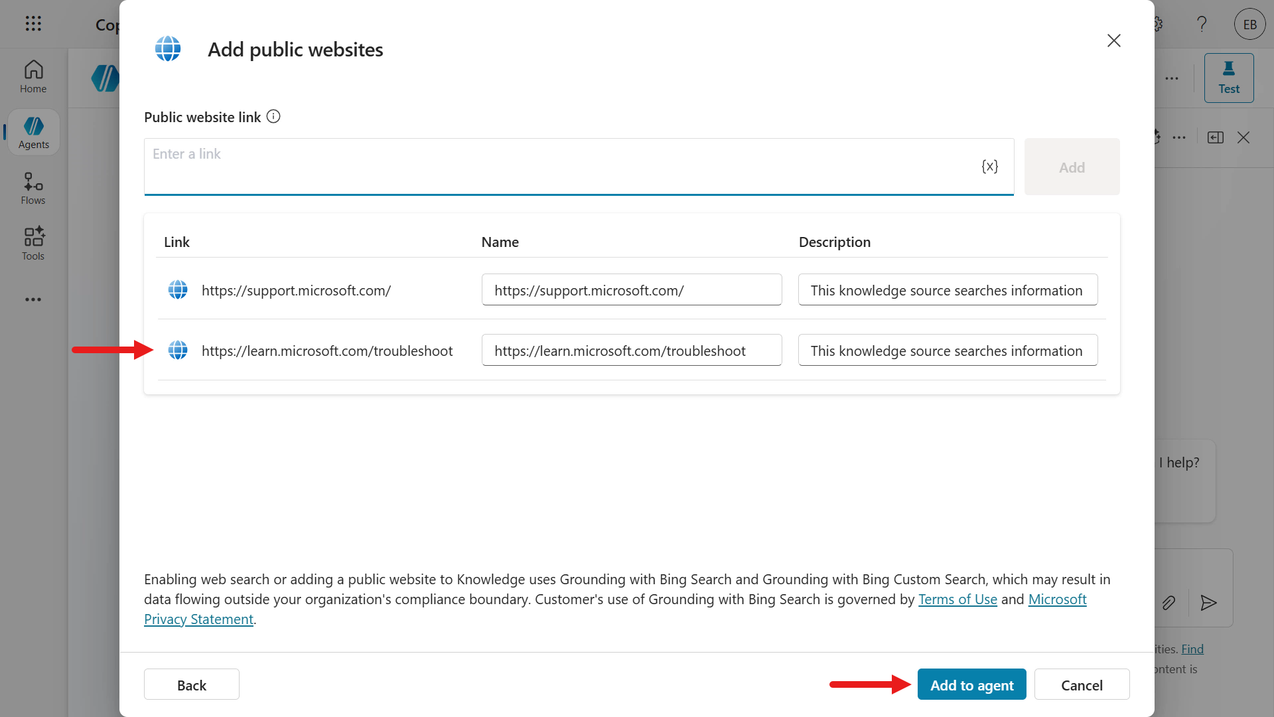This screenshot has width=1274, height=717.
Task: Select the Test beaker icon
Action: pos(1228,77)
